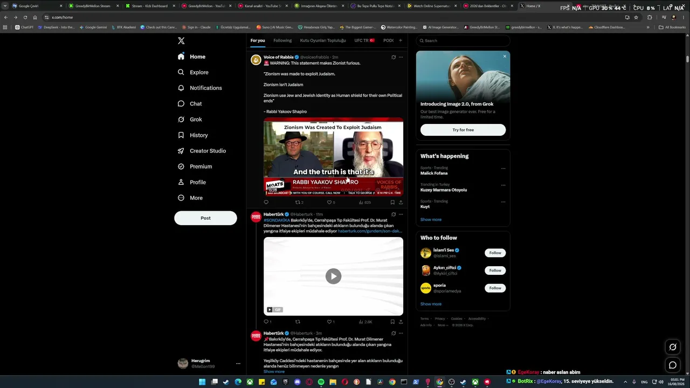
Task: Open File Explorer from the taskbar
Action: [x=333, y=382]
